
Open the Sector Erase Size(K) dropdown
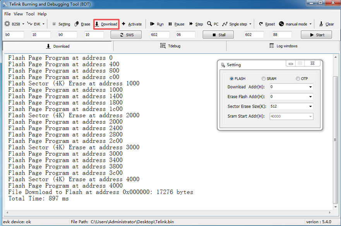click(310, 106)
